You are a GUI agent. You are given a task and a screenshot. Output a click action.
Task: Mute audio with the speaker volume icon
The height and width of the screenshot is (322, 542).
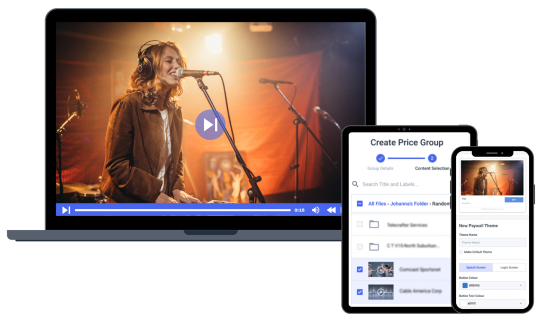315,210
